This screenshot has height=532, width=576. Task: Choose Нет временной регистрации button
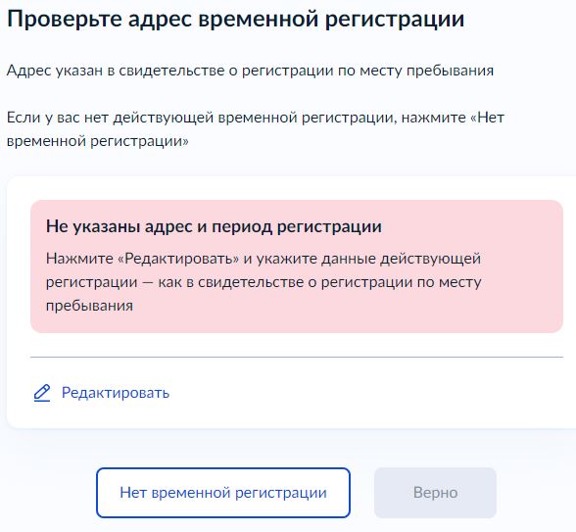pos(223,493)
